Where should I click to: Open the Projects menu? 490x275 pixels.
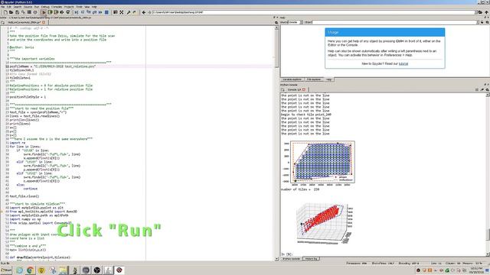point(69,7)
